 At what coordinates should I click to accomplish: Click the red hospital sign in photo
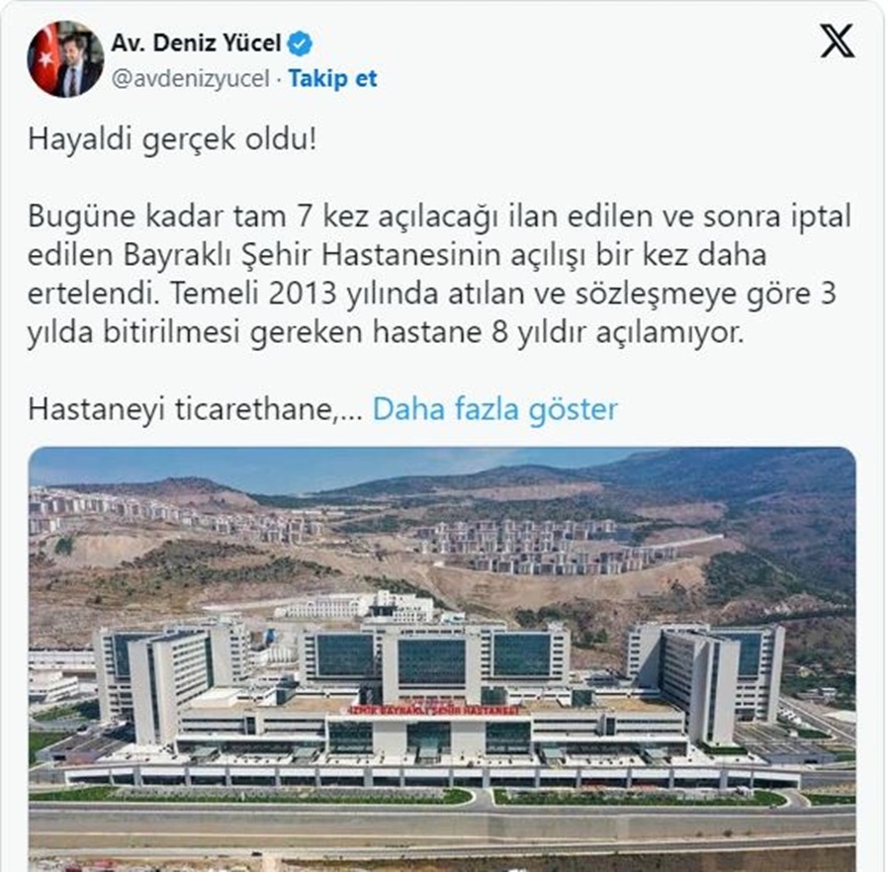click(x=434, y=710)
